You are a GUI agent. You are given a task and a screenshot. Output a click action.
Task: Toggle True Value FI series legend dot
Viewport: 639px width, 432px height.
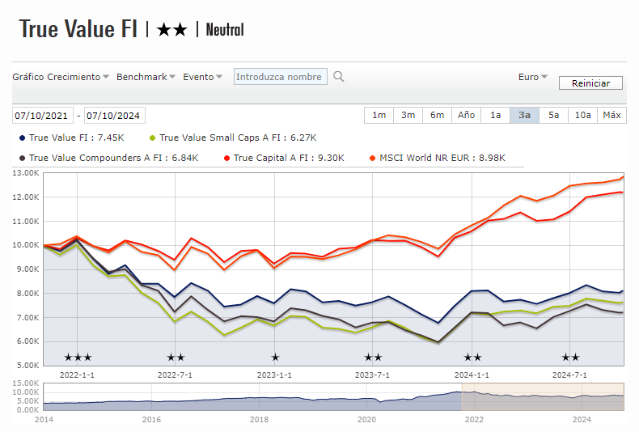pos(23,138)
